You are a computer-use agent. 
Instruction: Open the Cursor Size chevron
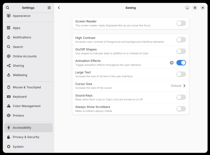(185, 86)
